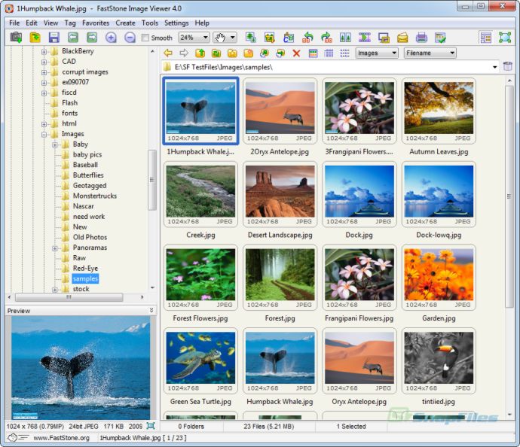520x447 pixels.
Task: Go to the previous image using toolbar arrow
Action: 73,38
